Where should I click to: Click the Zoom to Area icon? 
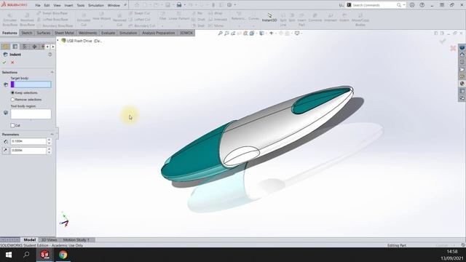[x=226, y=33]
